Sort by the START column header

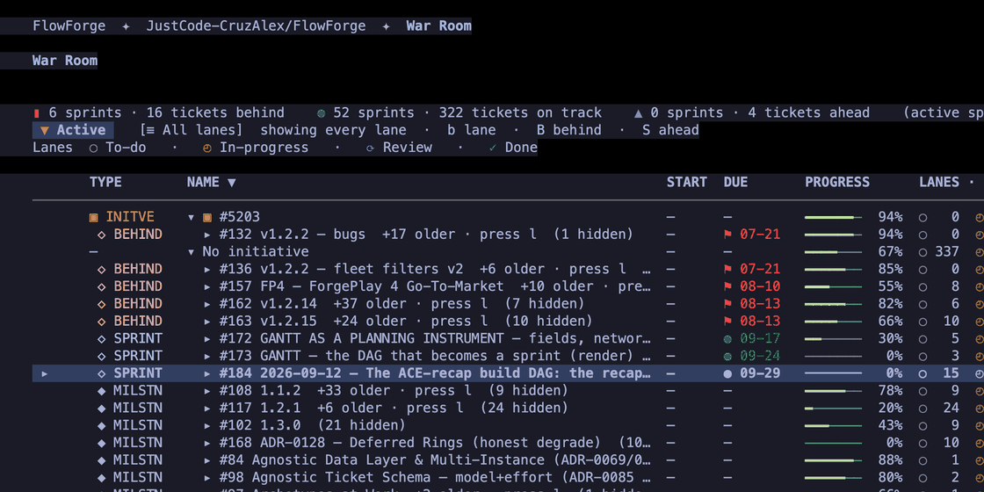686,183
